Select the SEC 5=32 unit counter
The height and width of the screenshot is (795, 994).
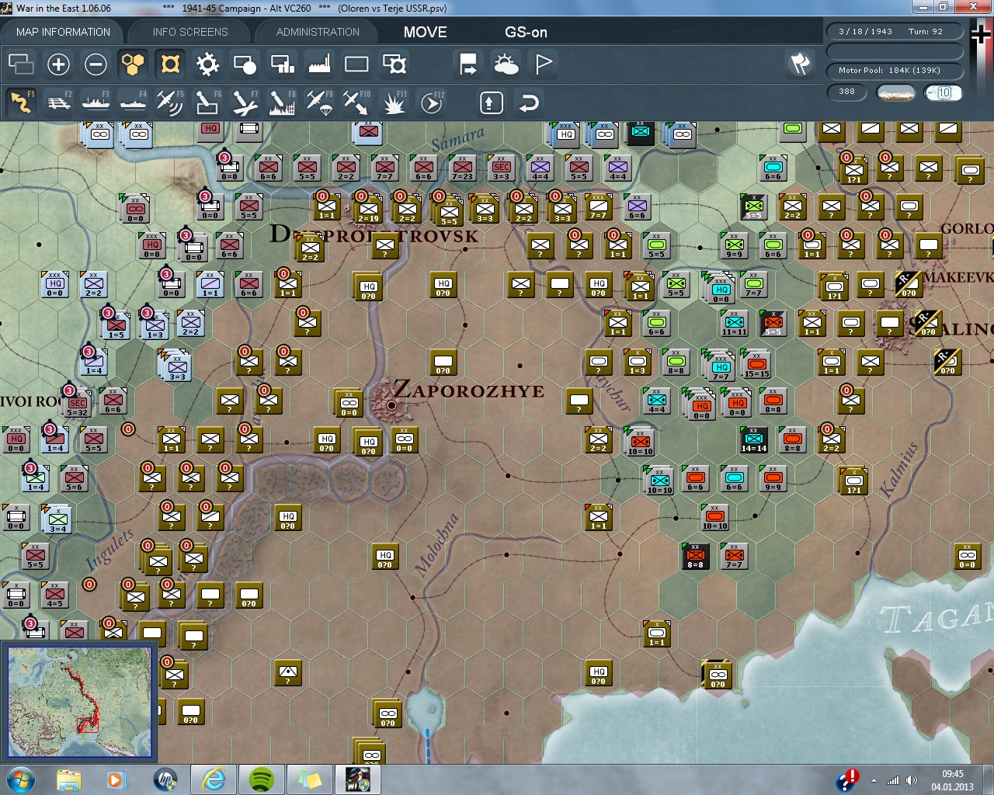point(77,404)
